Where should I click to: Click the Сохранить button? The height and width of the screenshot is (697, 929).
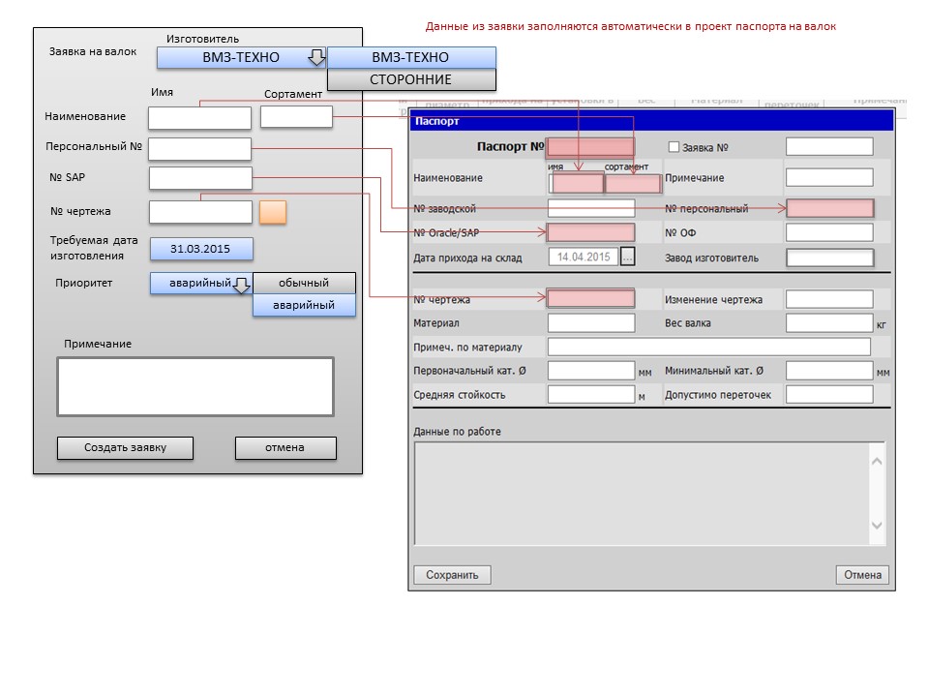coord(452,575)
